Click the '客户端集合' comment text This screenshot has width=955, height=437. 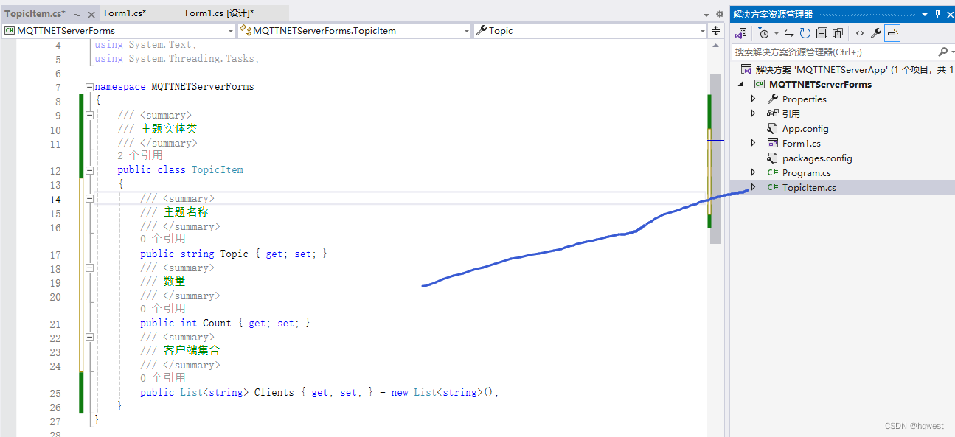tap(192, 351)
